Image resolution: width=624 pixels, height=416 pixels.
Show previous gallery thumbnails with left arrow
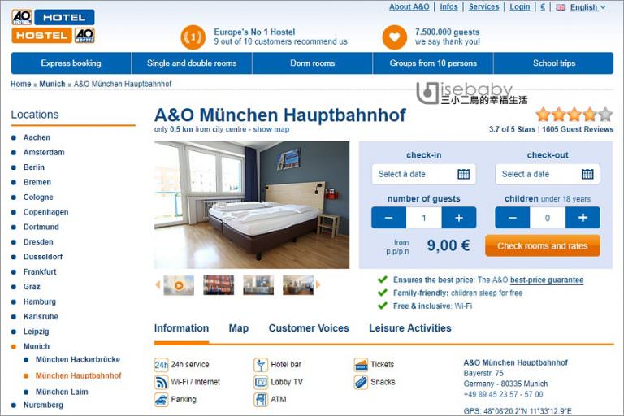(158, 284)
